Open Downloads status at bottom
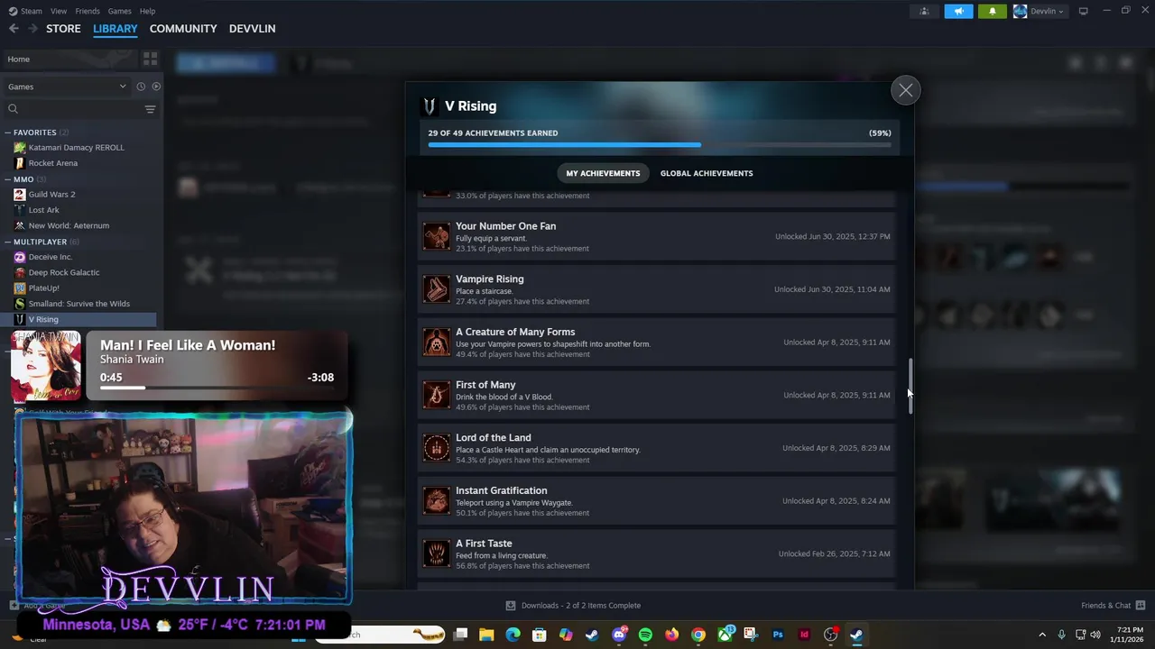The width and height of the screenshot is (1155, 649). tap(573, 606)
